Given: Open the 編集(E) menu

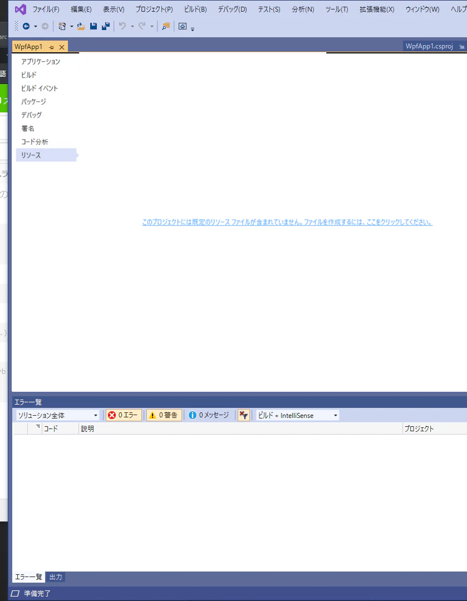Looking at the screenshot, I should pos(81,9).
